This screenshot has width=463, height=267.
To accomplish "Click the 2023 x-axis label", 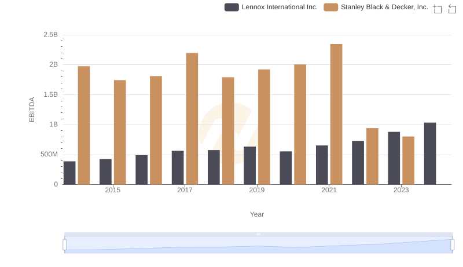I will click(401, 190).
